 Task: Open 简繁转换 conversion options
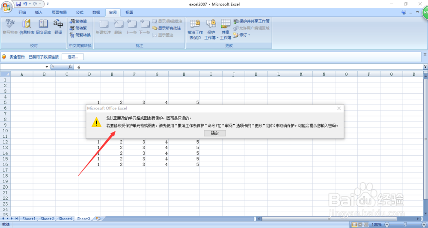(x=80, y=35)
